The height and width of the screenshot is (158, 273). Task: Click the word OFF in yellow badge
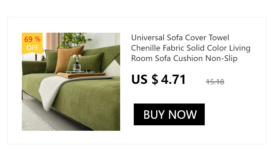click(32, 48)
